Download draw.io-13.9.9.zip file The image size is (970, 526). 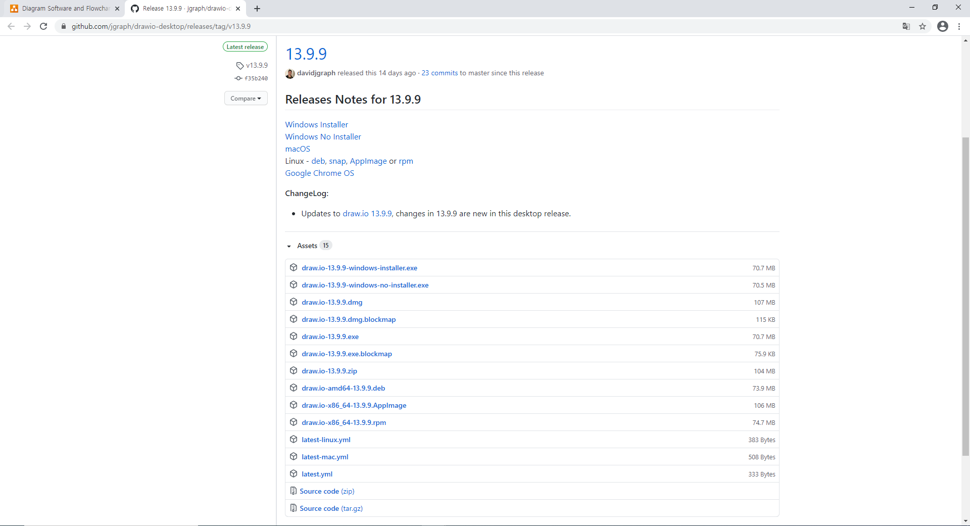[329, 371]
